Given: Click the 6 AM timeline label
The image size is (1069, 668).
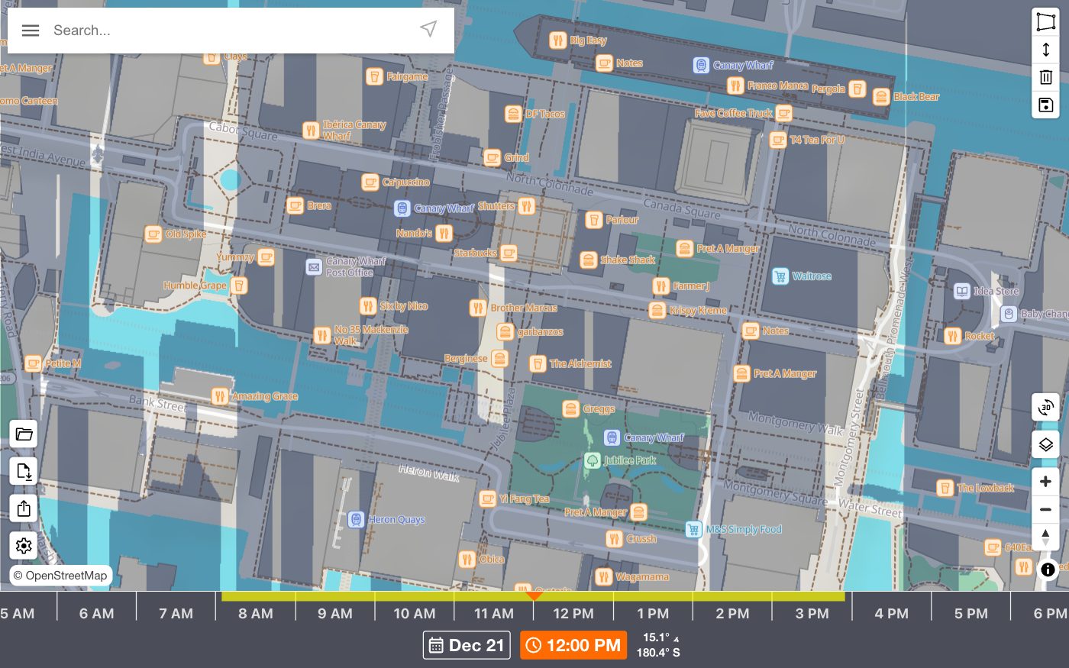Looking at the screenshot, I should pyautogui.click(x=96, y=613).
